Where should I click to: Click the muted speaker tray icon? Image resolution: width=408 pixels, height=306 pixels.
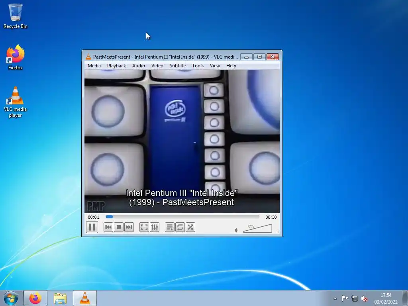pos(364,298)
